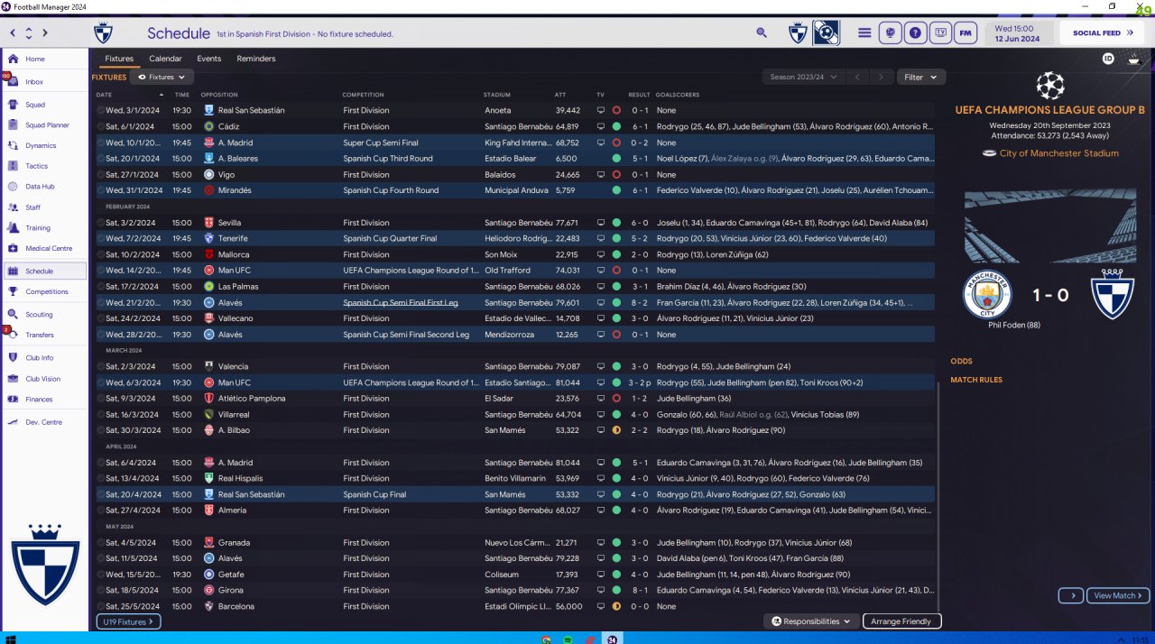This screenshot has height=644, width=1155.
Task: Open Inbox in the sidebar
Action: (44, 82)
